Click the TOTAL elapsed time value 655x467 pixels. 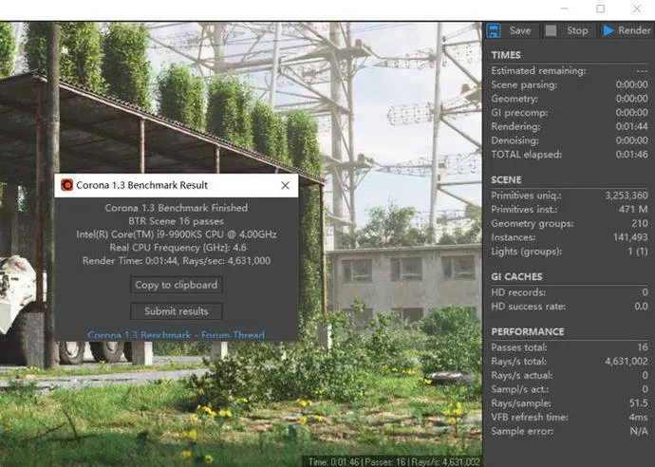point(632,155)
